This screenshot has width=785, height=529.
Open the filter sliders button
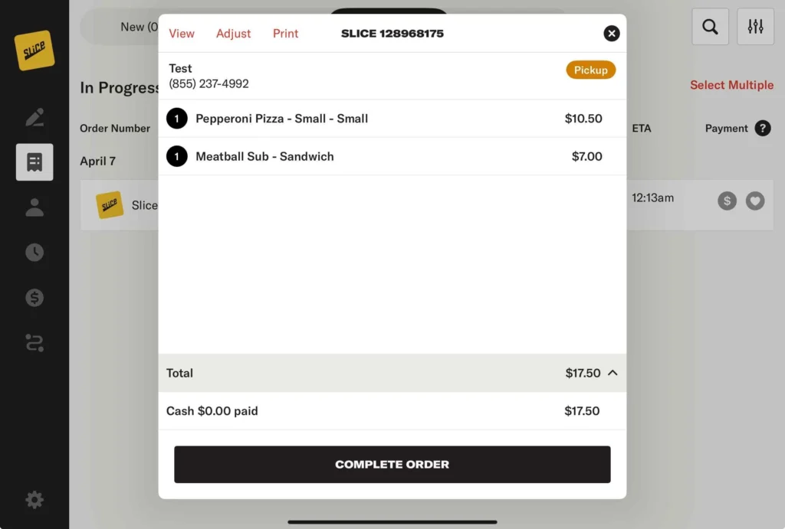click(756, 27)
